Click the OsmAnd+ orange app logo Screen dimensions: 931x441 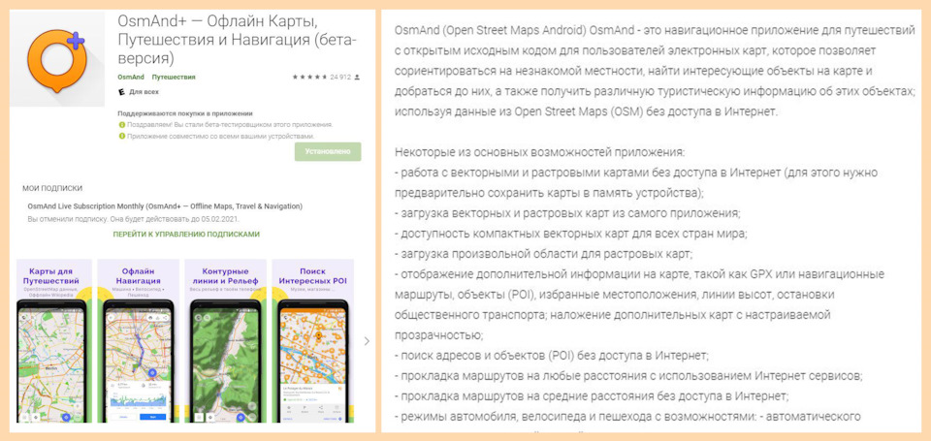point(56,59)
